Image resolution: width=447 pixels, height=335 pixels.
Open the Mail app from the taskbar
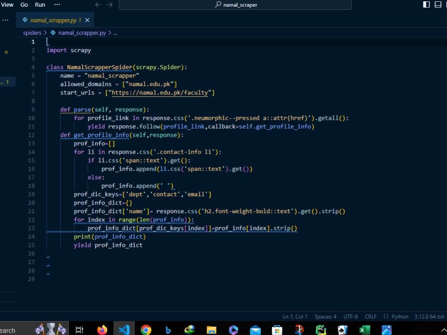point(255,330)
